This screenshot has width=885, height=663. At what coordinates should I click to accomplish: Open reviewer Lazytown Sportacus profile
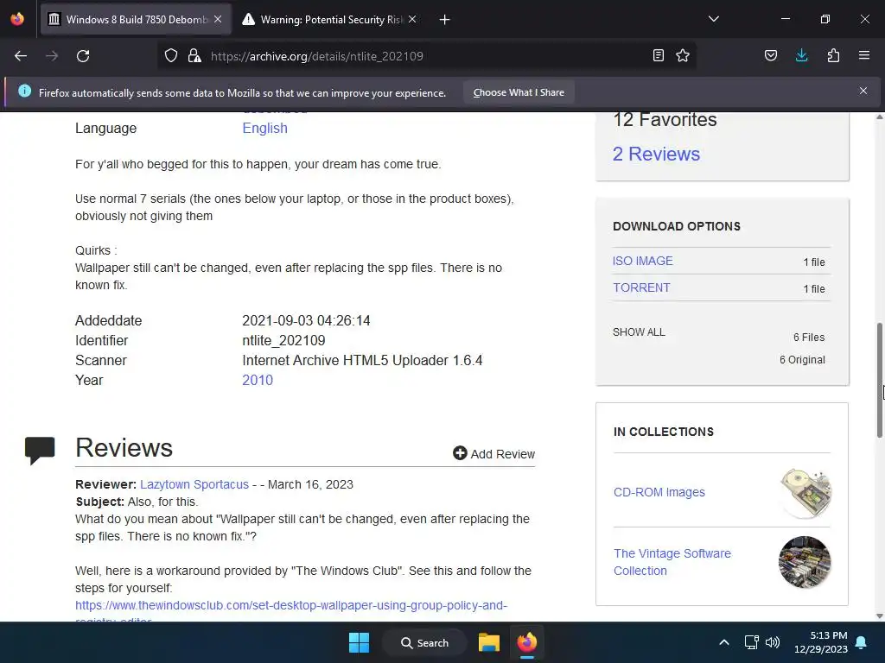[194, 484]
